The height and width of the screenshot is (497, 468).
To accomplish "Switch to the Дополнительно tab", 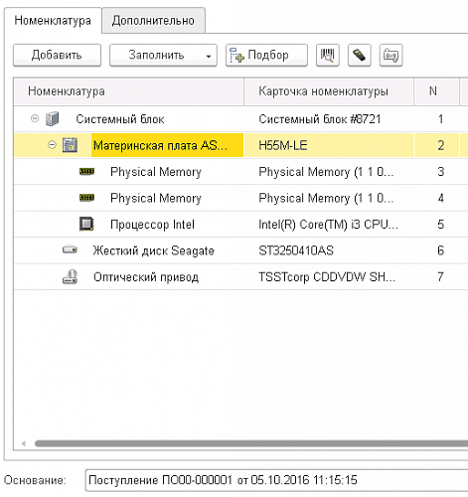I will click(x=153, y=21).
